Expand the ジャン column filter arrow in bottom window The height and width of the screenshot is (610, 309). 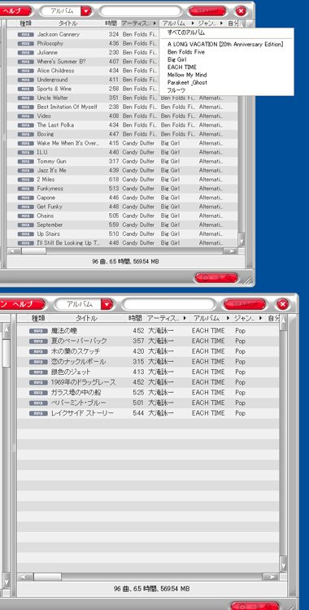[260, 318]
